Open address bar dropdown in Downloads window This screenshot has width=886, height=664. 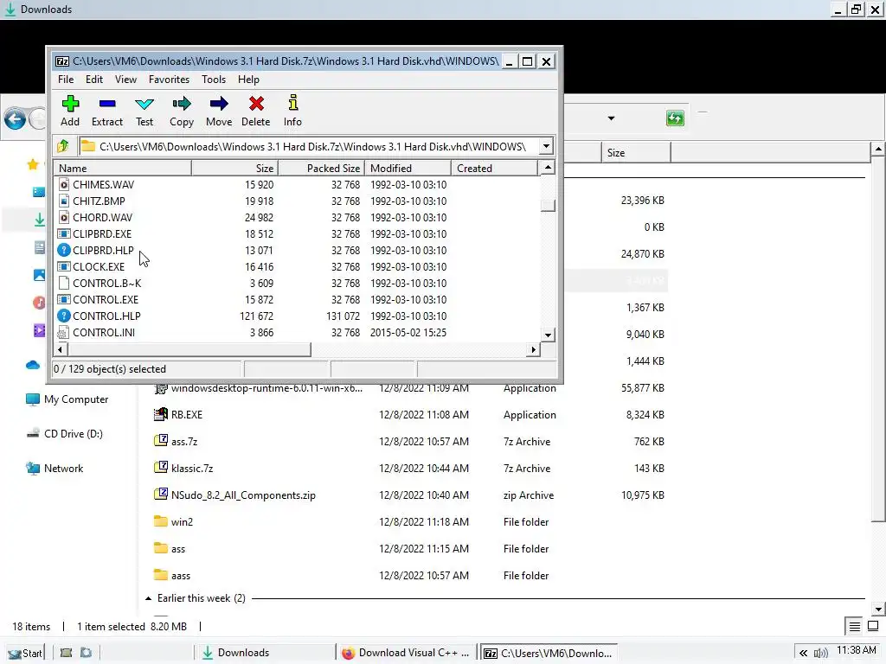coord(611,118)
